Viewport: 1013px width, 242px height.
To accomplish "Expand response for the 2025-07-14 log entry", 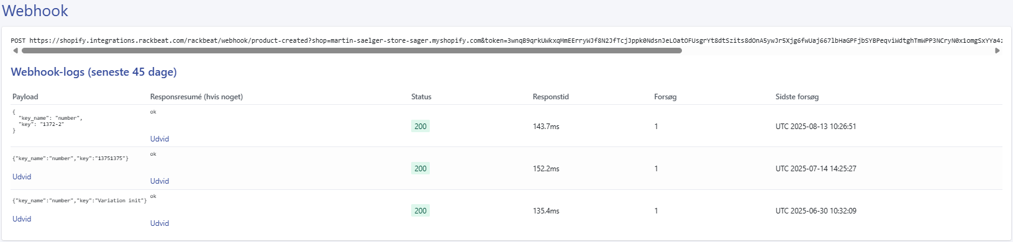I will (x=160, y=181).
